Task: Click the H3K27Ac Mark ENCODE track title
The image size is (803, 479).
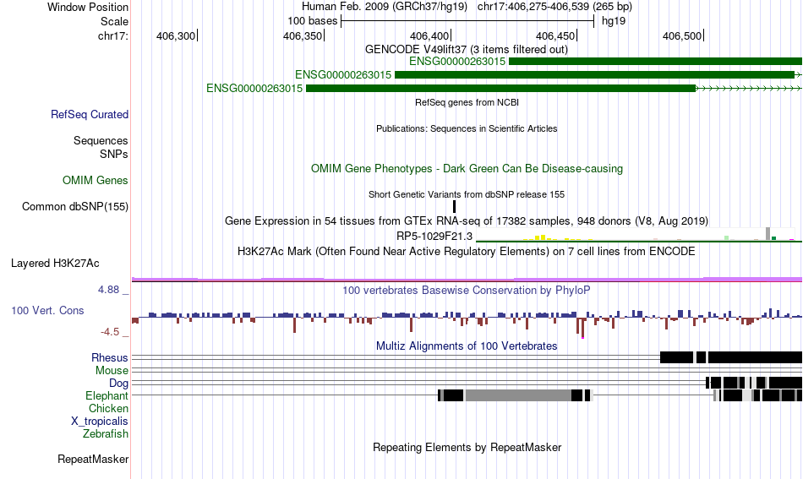Action: (467, 251)
